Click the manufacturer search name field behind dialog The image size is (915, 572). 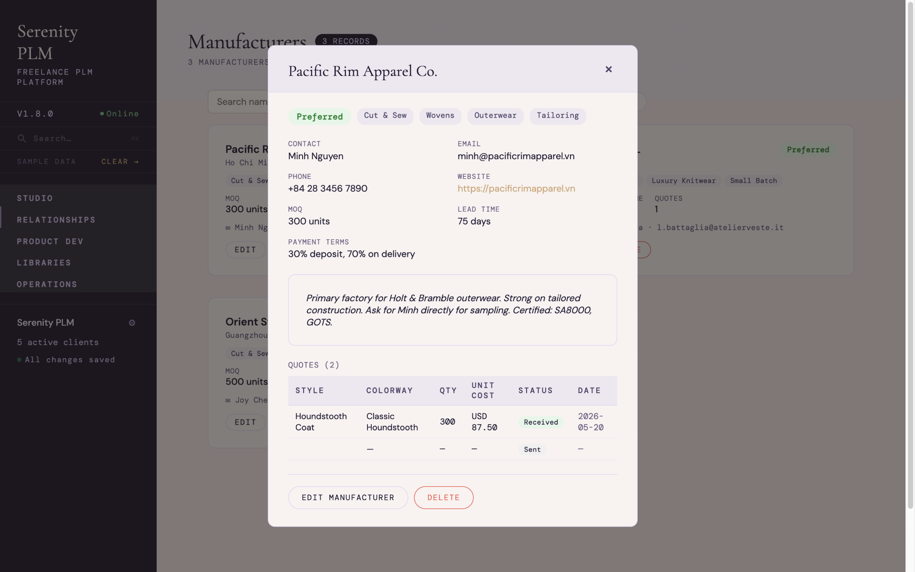click(x=238, y=102)
